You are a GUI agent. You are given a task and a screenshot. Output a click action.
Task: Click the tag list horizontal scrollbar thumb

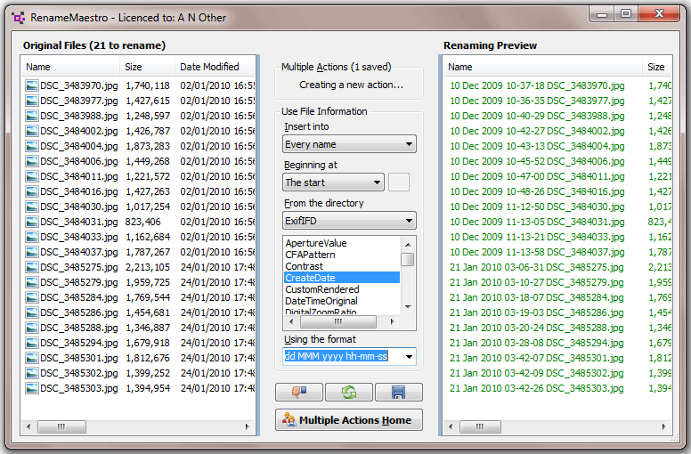click(x=338, y=322)
